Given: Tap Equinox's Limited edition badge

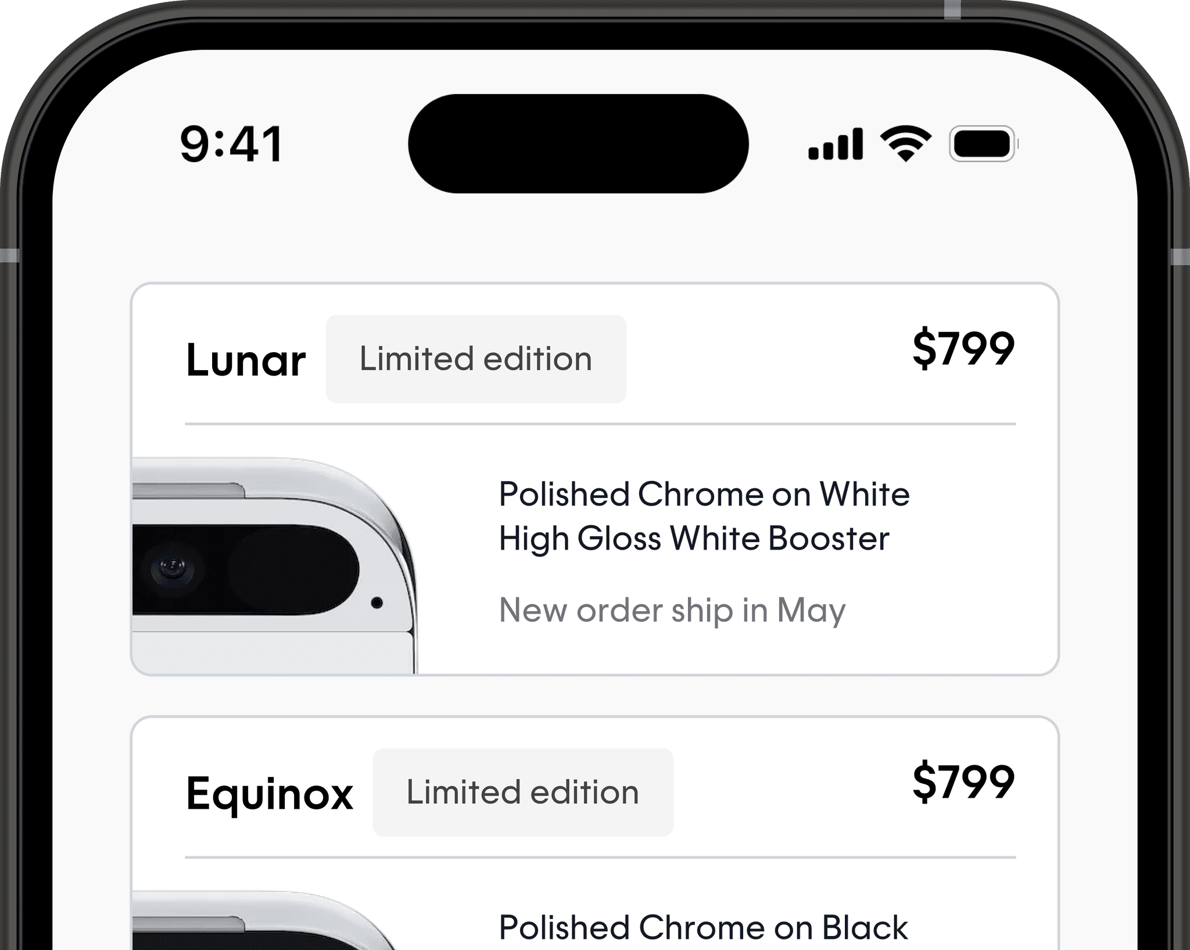Looking at the screenshot, I should tap(523, 793).
